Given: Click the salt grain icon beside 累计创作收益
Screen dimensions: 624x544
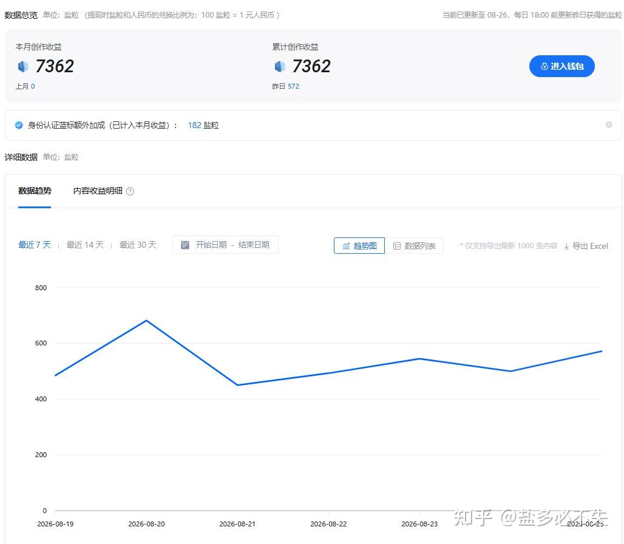Looking at the screenshot, I should click(280, 66).
